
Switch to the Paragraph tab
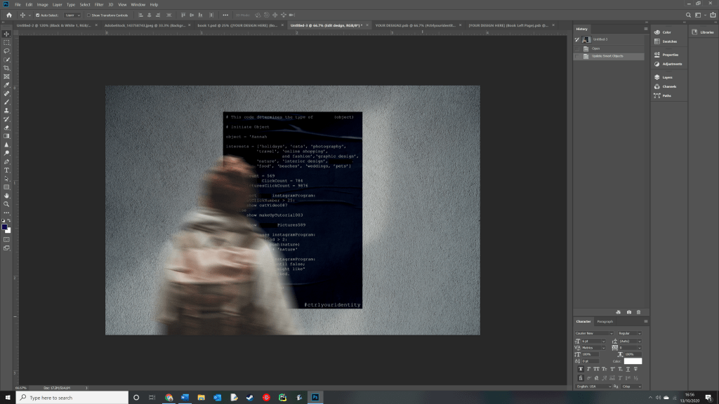click(605, 321)
